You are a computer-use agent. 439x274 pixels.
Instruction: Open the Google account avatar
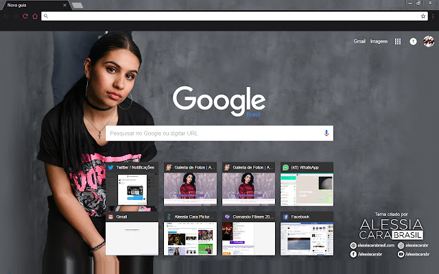(429, 41)
